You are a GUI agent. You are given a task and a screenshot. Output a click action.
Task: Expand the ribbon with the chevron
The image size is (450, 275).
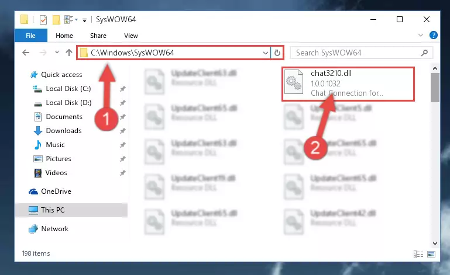click(421, 35)
